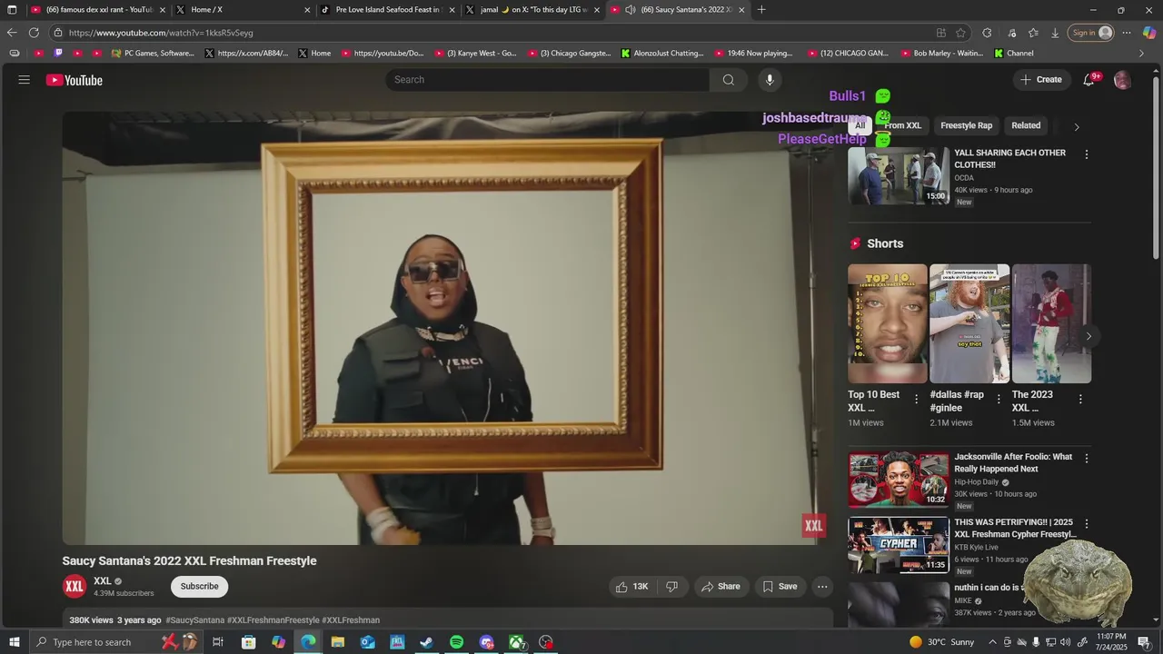Screen dimensions: 1163x654
Task: Open options for 'YALL SHARING EACH OTHER CLOTHES!!'
Action: pos(1086,154)
